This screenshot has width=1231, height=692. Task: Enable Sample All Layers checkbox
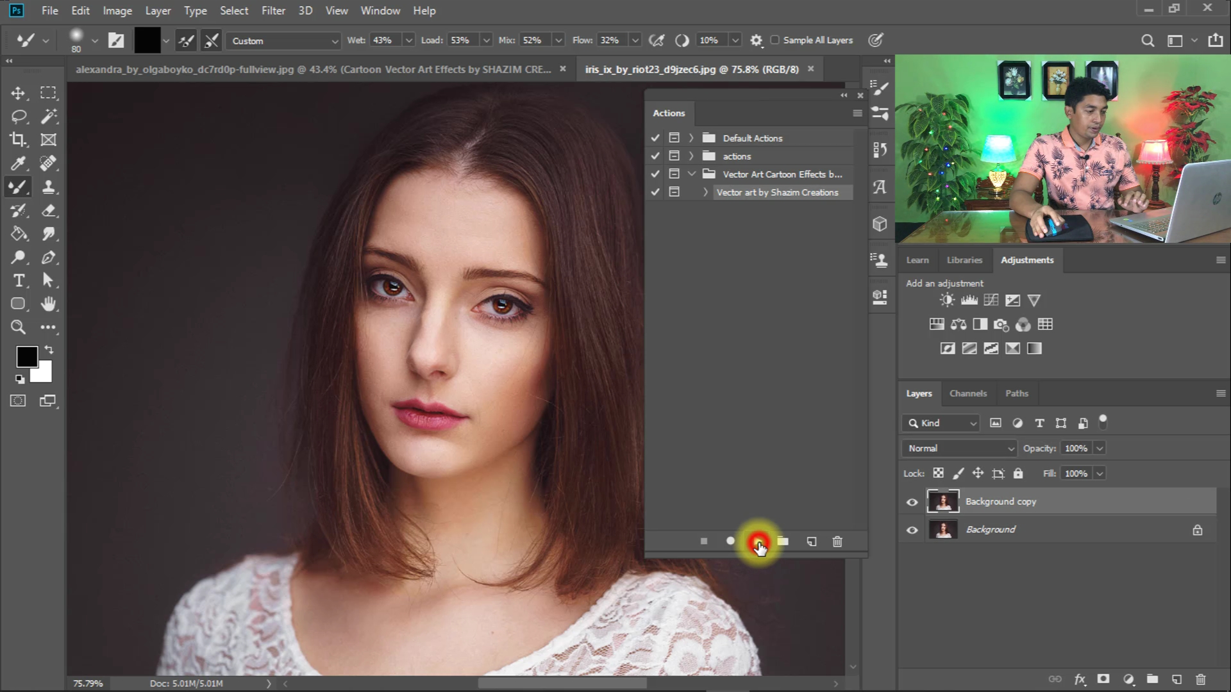tap(775, 40)
